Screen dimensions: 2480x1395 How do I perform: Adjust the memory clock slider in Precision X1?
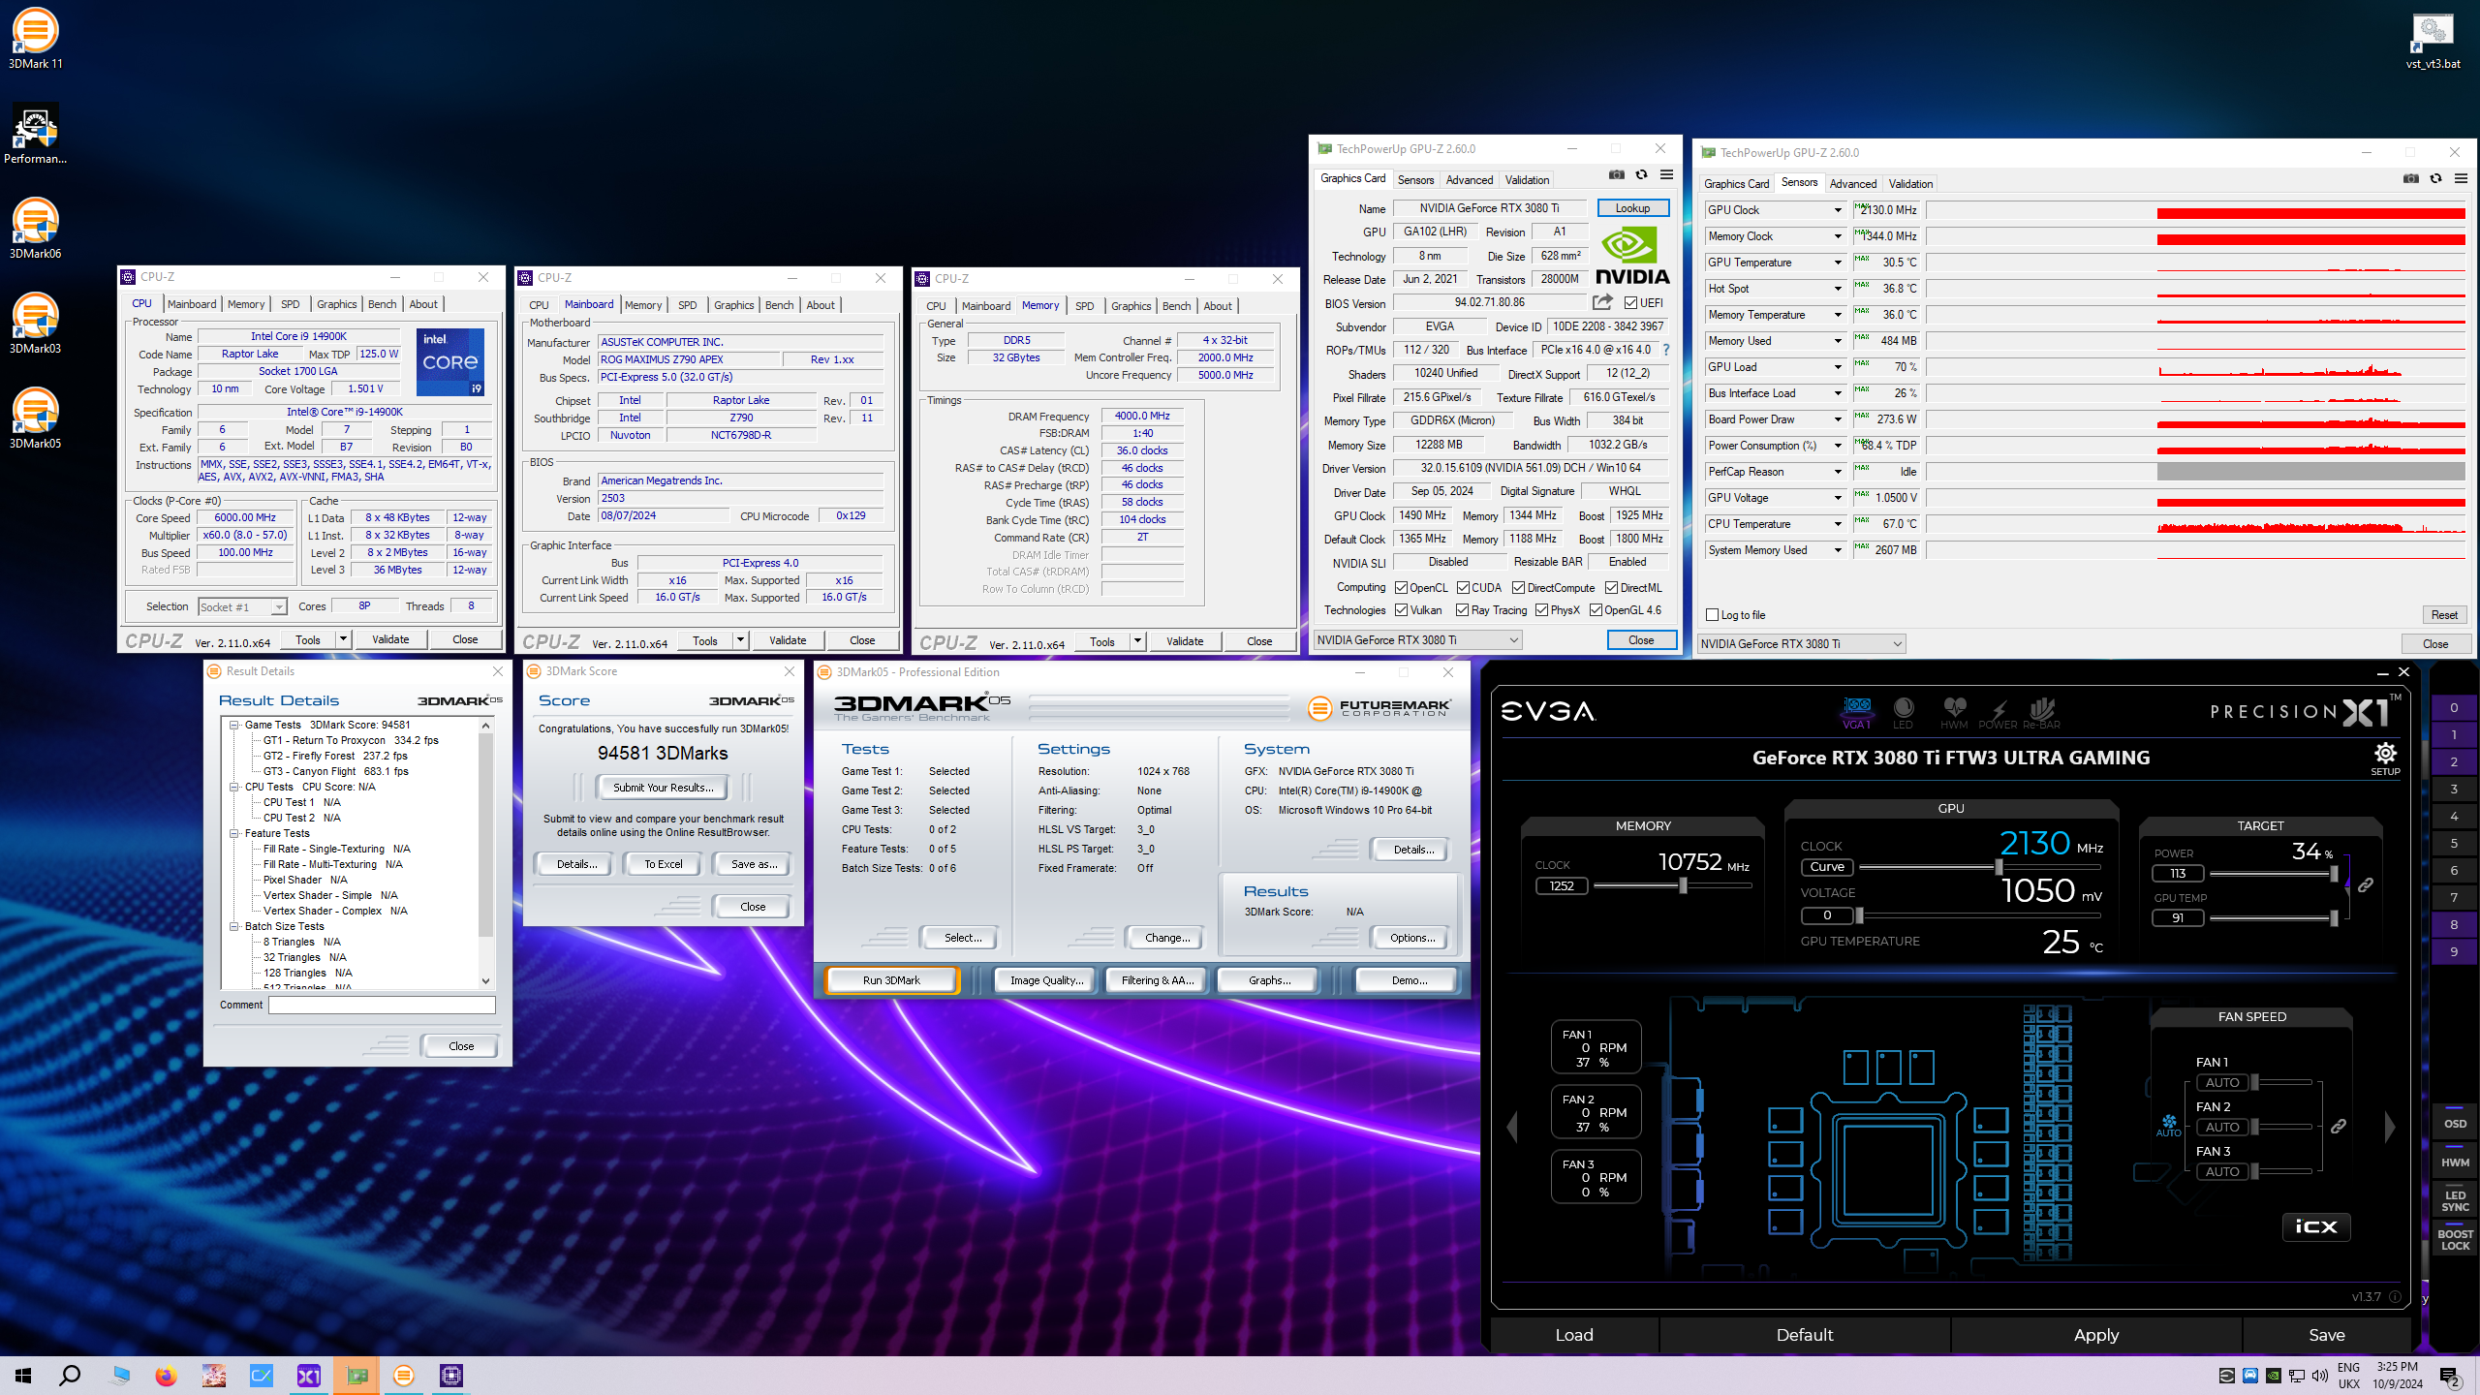point(1683,885)
